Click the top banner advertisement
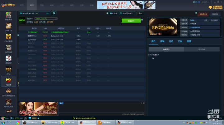The image size is (224, 125). [126, 5]
